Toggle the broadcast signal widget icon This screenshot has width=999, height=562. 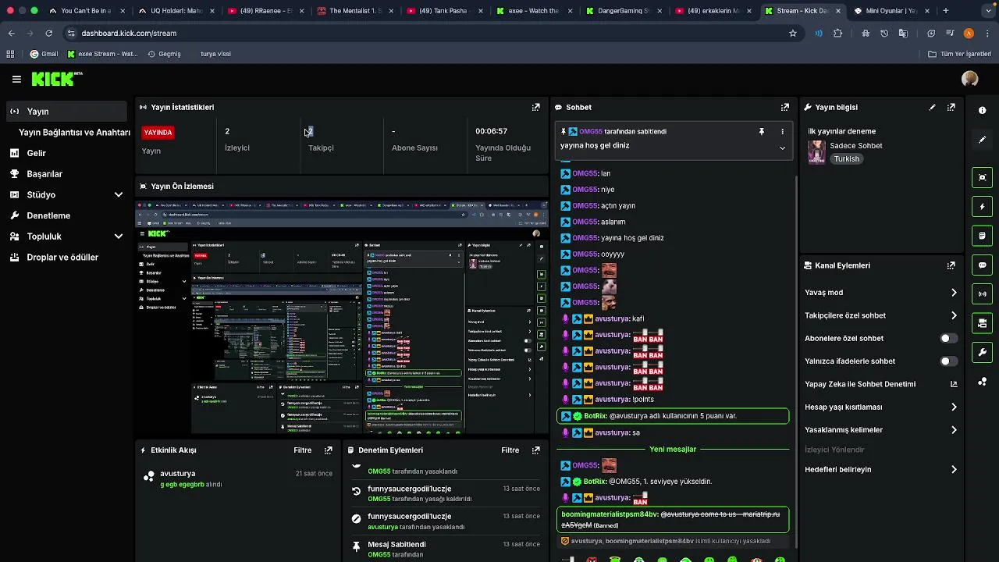coord(983,294)
